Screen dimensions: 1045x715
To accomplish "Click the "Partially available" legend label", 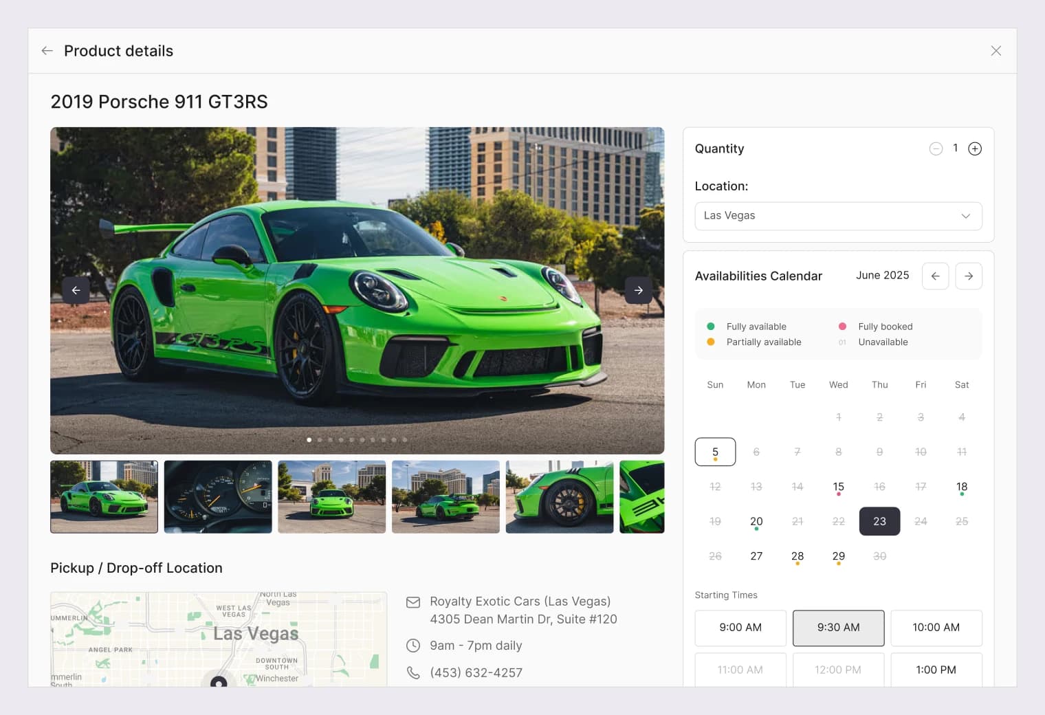I will point(764,342).
